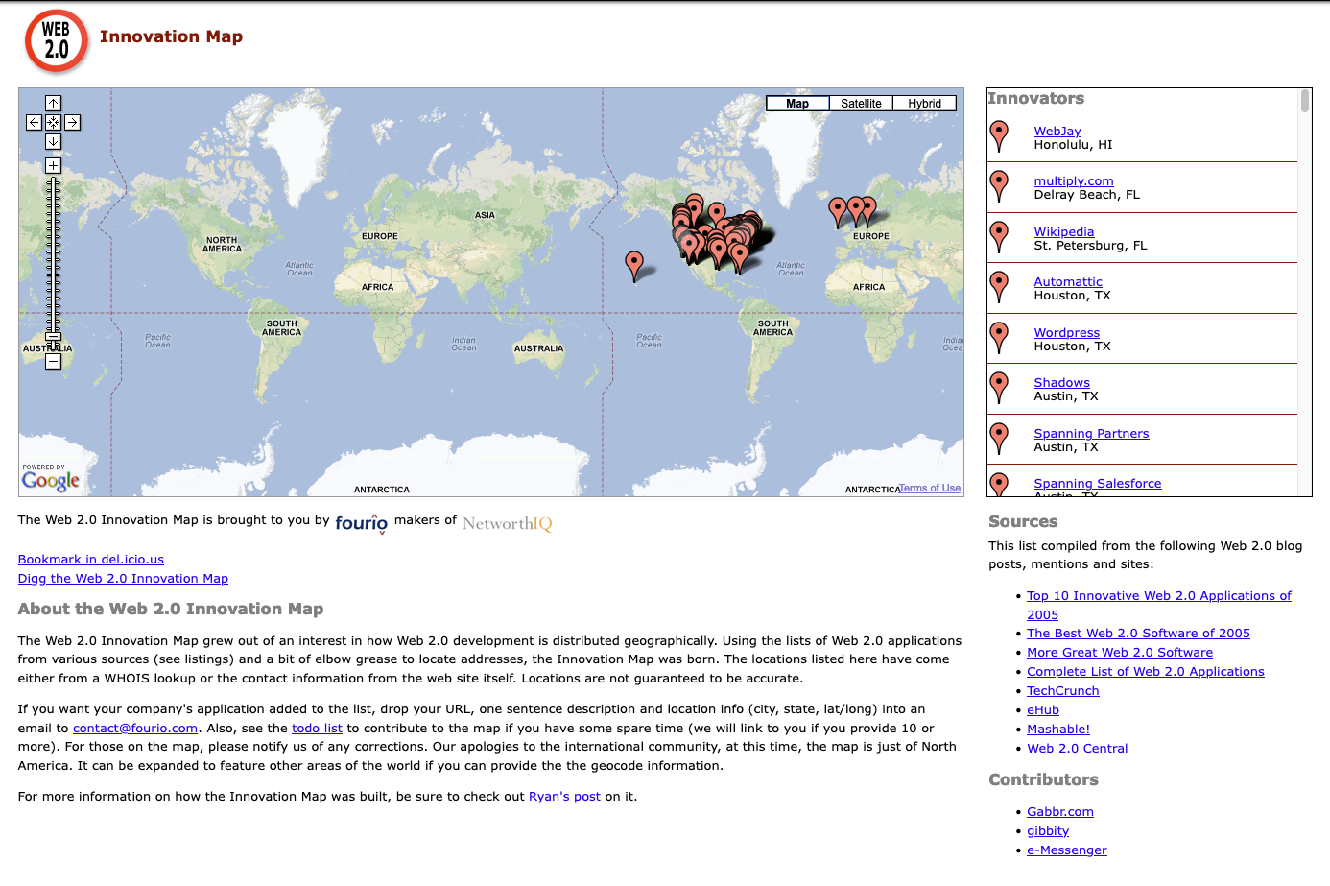1330x886 pixels.
Task: Open the Wordpress link
Action: coord(1067,333)
